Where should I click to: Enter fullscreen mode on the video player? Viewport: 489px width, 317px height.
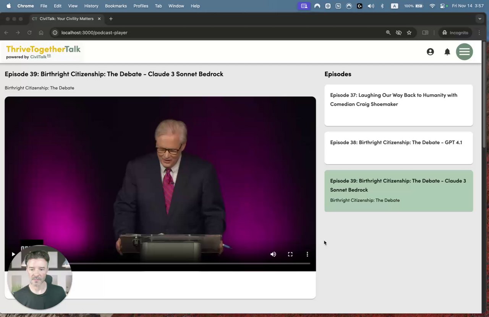tap(290, 254)
